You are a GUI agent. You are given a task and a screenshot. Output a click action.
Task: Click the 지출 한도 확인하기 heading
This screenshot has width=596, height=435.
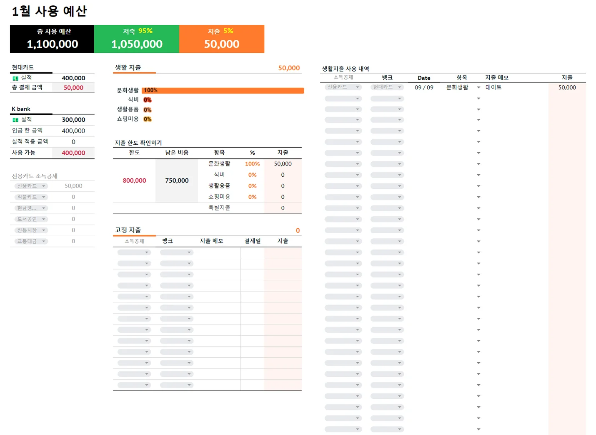(138, 143)
